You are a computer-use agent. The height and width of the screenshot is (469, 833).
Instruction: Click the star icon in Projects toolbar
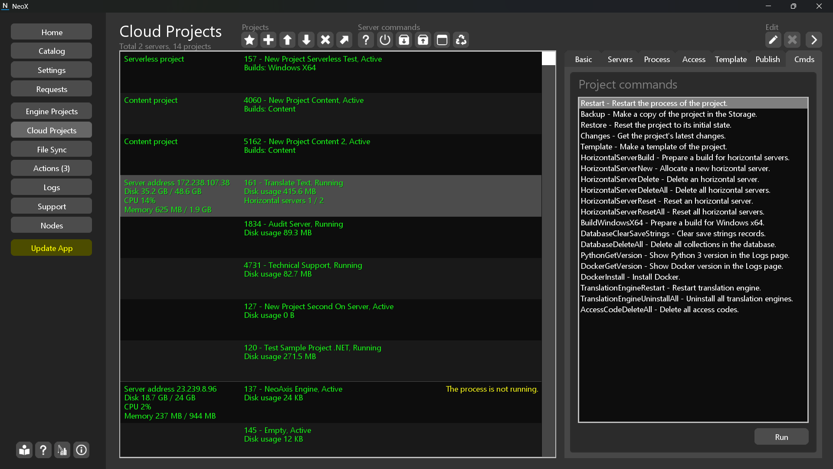[249, 40]
